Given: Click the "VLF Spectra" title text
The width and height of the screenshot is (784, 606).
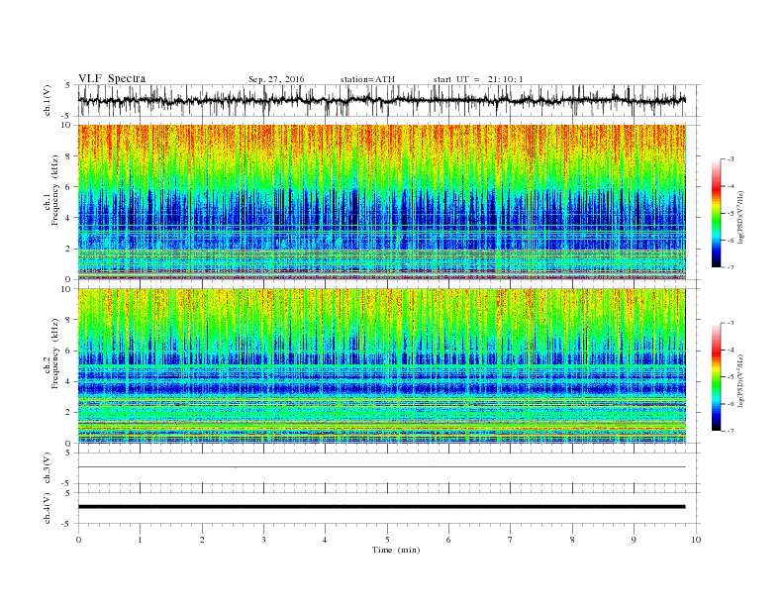Looking at the screenshot, I should [112, 78].
